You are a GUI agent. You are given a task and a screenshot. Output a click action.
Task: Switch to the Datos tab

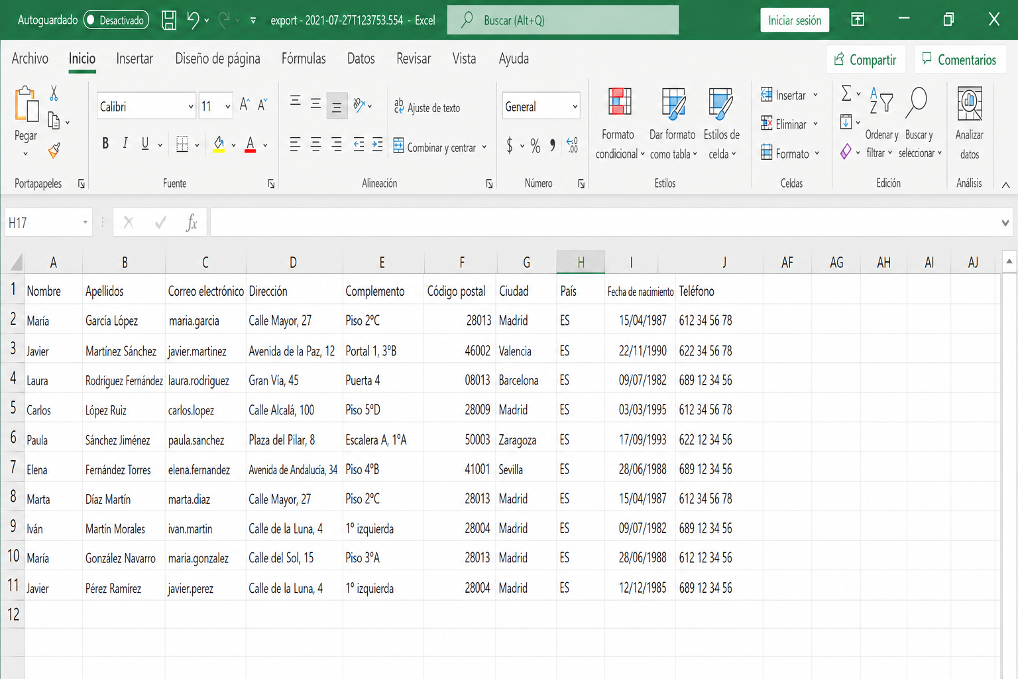361,58
